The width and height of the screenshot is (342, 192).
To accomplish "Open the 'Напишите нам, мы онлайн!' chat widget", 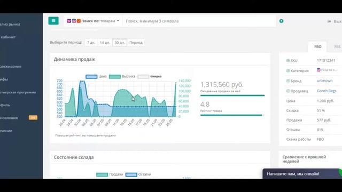I will [302, 174].
